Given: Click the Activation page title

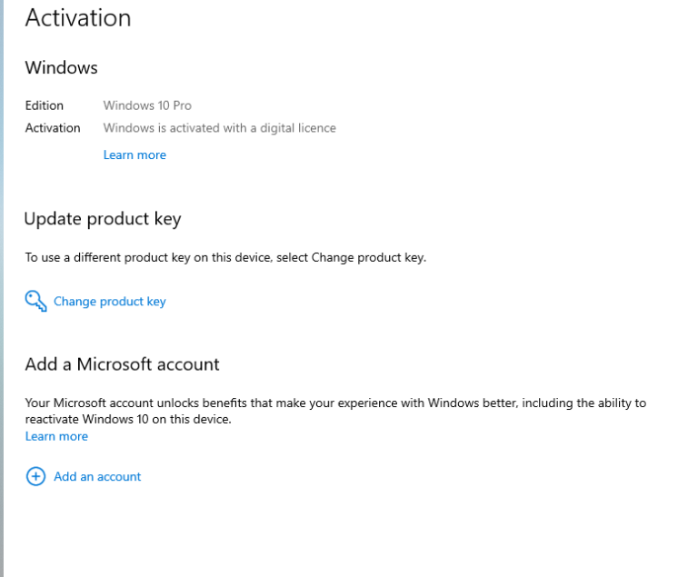Looking at the screenshot, I should (78, 18).
